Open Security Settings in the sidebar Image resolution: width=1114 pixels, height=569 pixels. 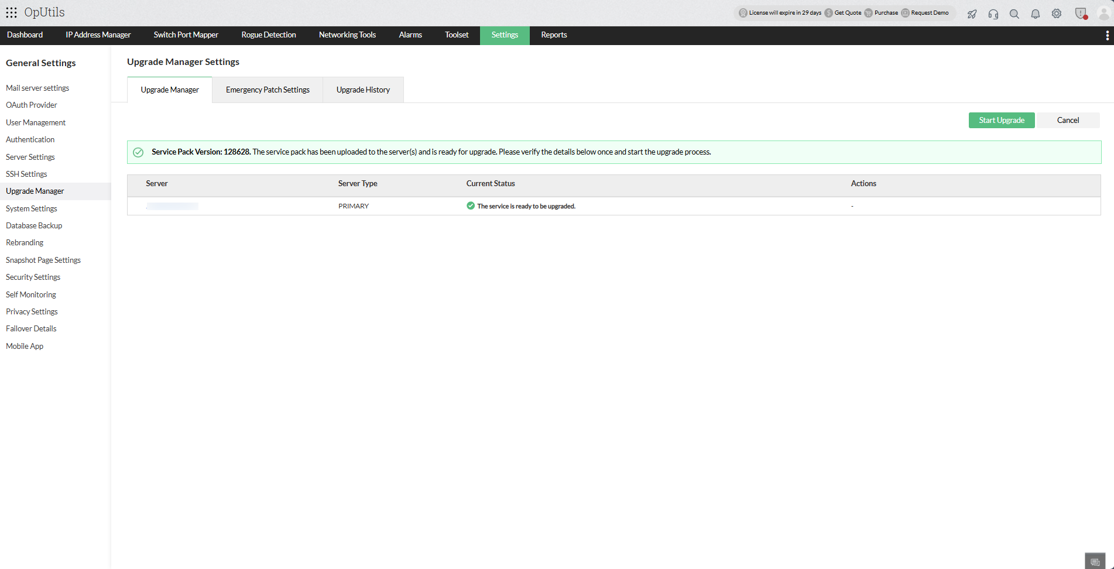click(x=33, y=277)
